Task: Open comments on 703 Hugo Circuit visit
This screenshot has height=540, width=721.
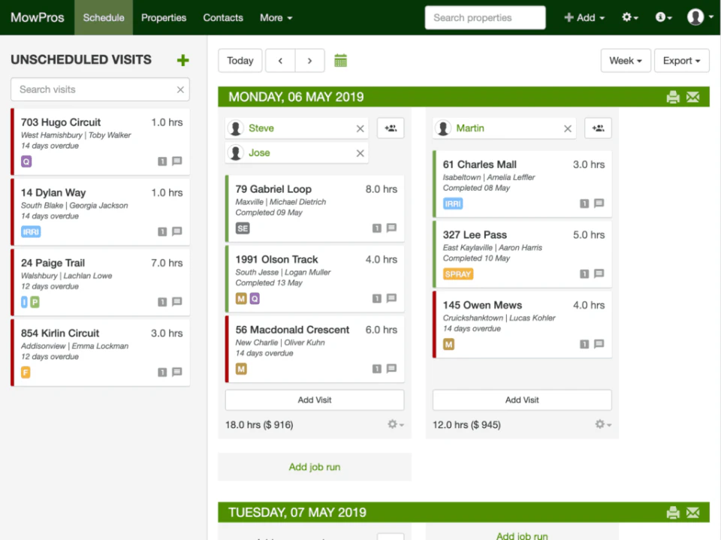Action: coord(177,161)
